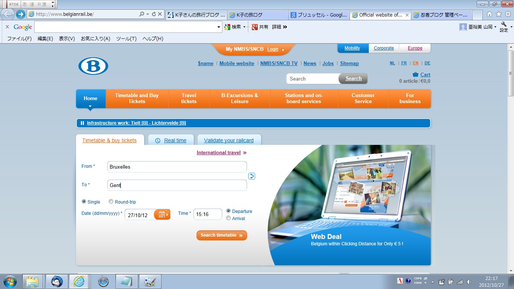Swap From and To stations icon
Viewport: 514px width, 289px height.
[x=252, y=176]
